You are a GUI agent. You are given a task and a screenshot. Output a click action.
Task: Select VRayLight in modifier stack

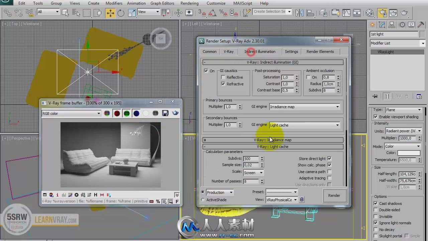click(397, 52)
